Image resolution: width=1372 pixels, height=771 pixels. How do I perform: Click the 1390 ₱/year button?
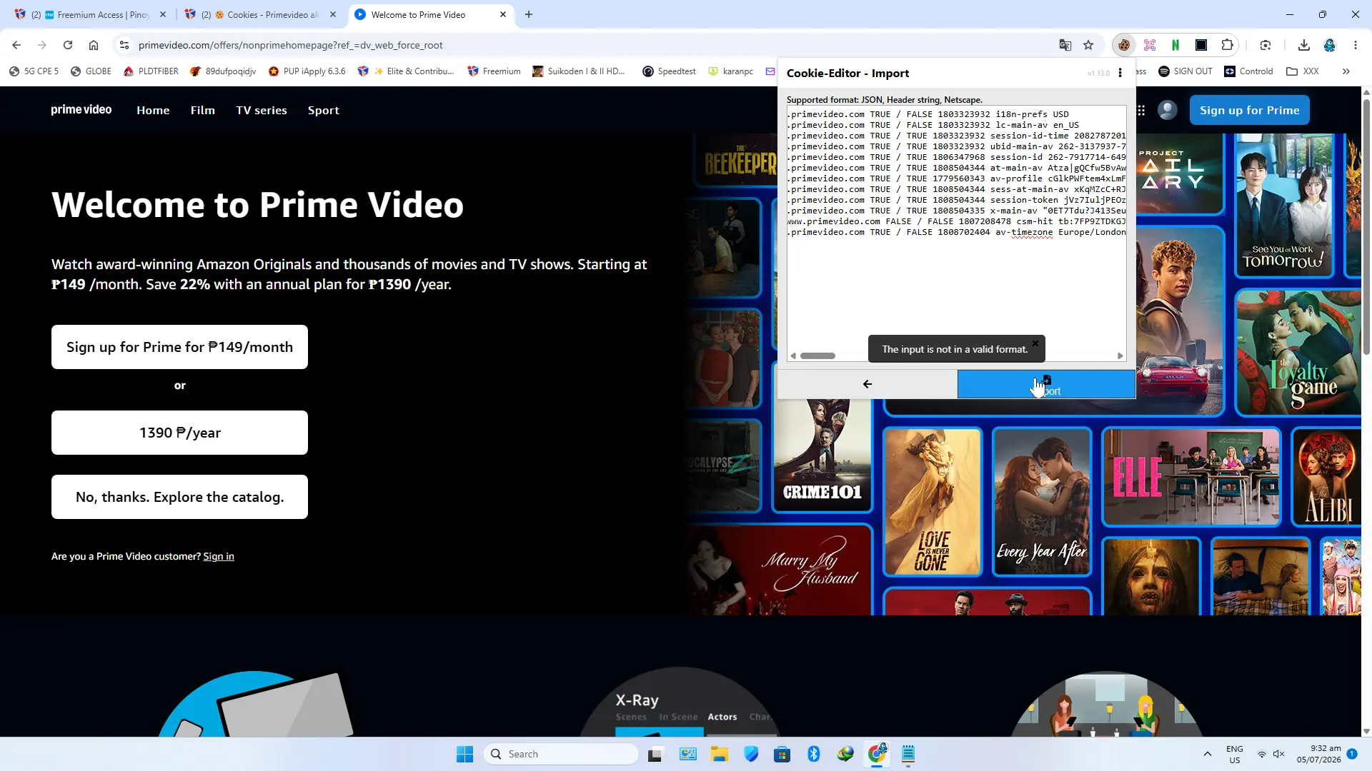[179, 433]
